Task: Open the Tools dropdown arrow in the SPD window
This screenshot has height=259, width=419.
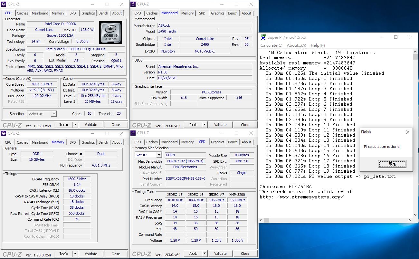Action: tap(205, 254)
